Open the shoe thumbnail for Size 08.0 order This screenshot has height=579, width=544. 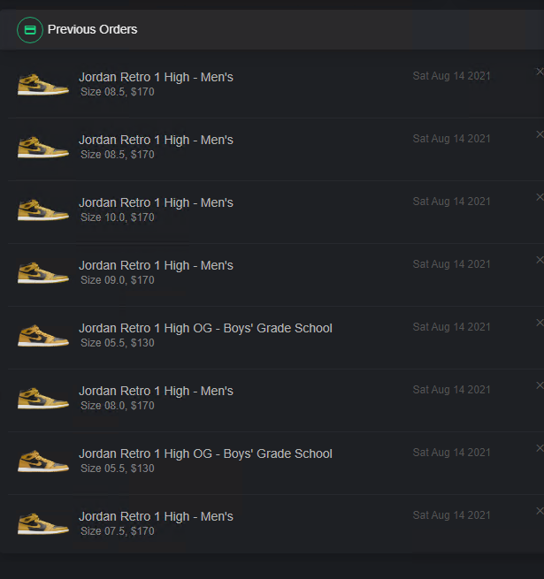click(x=42, y=398)
